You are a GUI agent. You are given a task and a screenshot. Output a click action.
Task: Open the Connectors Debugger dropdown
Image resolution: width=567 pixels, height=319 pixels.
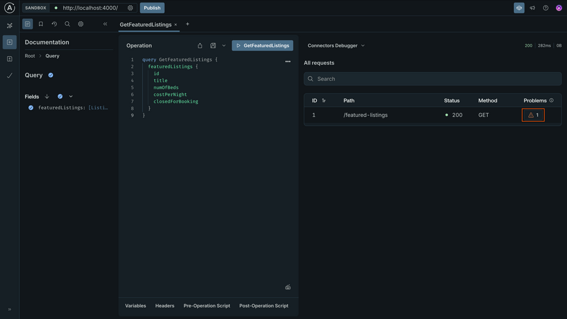(x=336, y=45)
